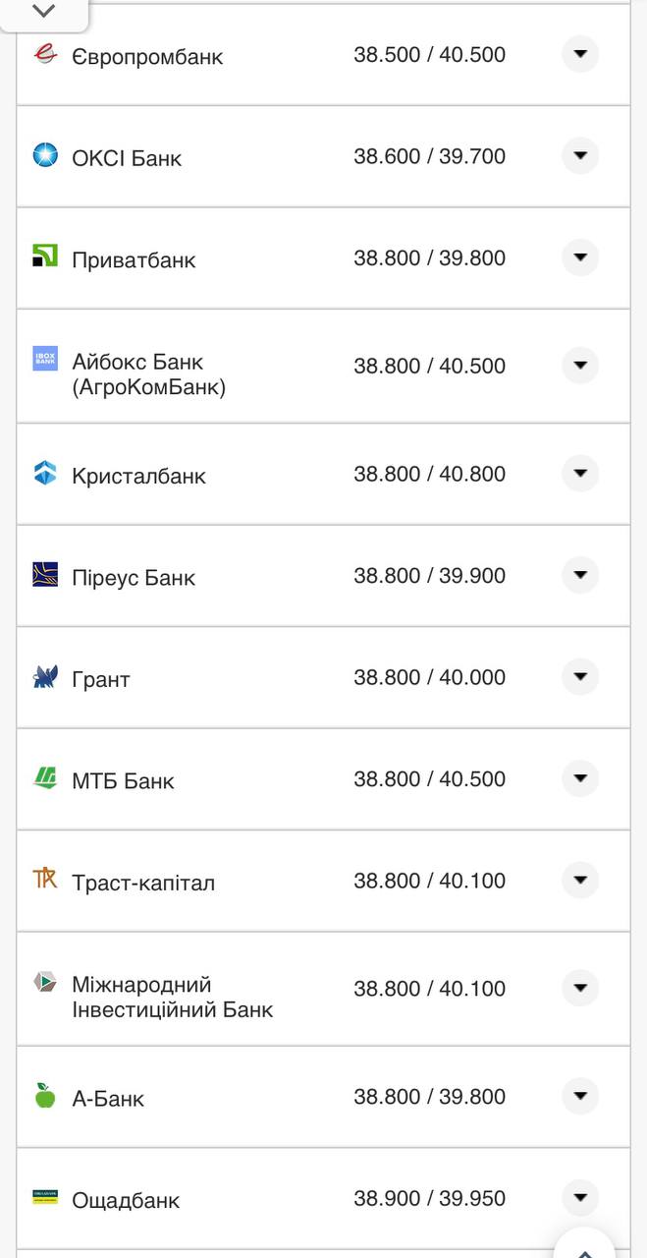Click the А-Банк green apple icon
The width and height of the screenshot is (647, 1258).
45,1096
